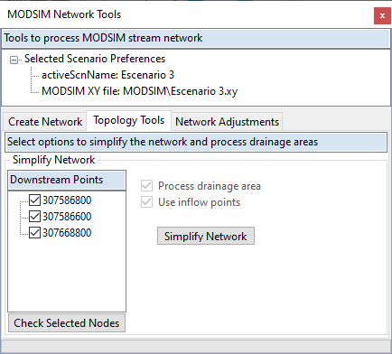
Task: Select the MODSIM XY file entry
Action: (x=139, y=91)
